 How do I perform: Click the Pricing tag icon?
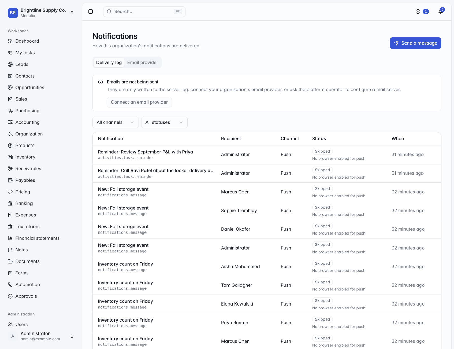pyautogui.click(x=10, y=192)
